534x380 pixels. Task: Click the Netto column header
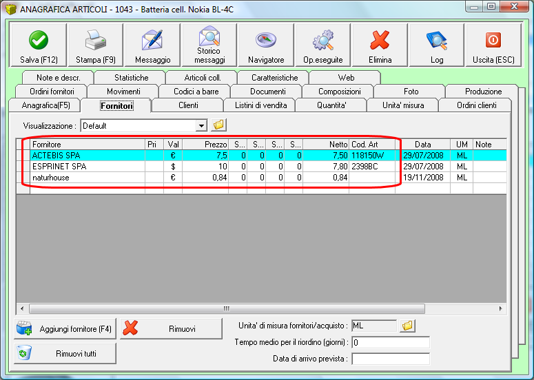point(326,145)
